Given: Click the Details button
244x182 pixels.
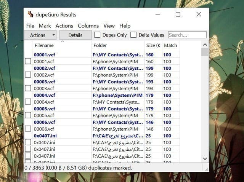Looking at the screenshot, I should point(75,35).
